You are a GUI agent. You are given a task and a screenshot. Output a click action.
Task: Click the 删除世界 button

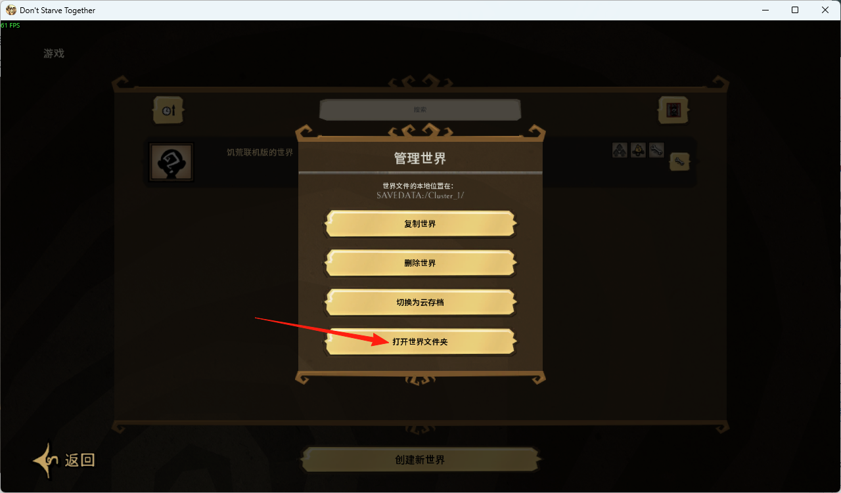(x=420, y=263)
